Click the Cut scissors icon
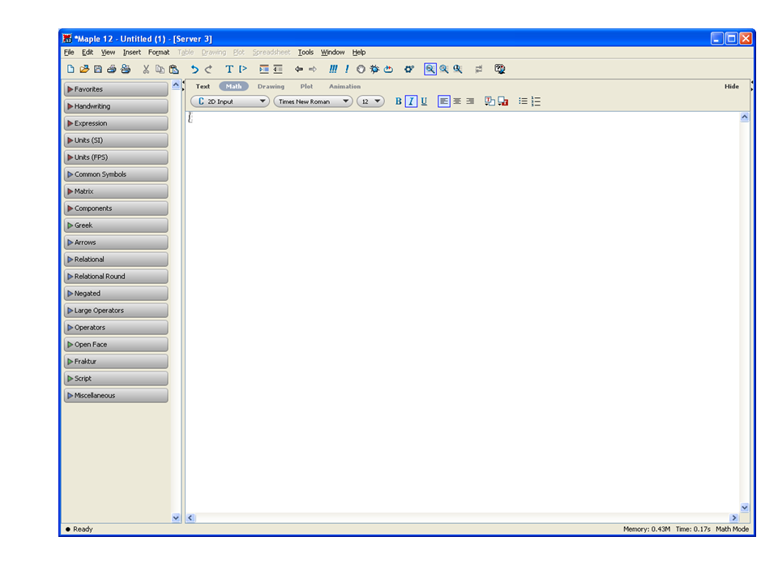 [x=146, y=70]
